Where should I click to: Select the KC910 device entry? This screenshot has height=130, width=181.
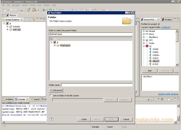coord(155,64)
